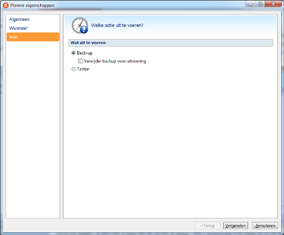The image size is (284, 235).
Task: Click the 'Welke actie uit te voeren?' heading
Action: click(x=117, y=25)
